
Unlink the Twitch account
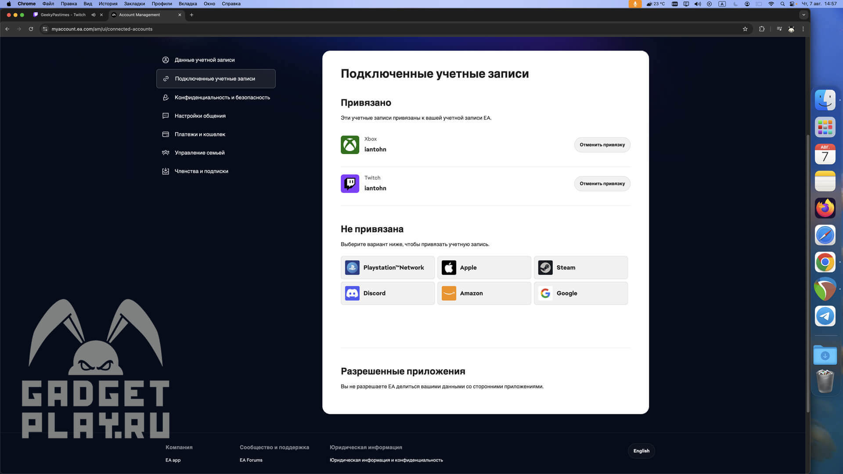[x=602, y=183]
